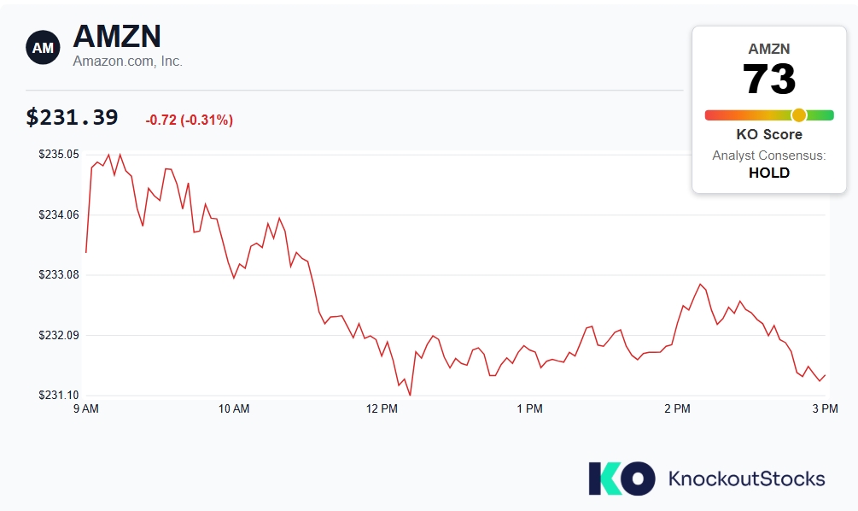
Task: Click the red-to-green KO Score gradient bar
Action: 769,115
